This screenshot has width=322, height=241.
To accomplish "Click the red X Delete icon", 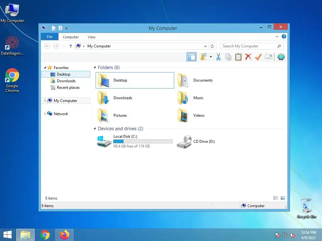I will [248, 57].
